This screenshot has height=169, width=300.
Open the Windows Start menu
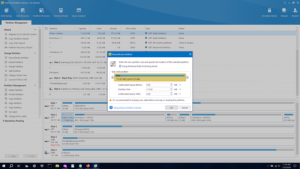coord(4,166)
